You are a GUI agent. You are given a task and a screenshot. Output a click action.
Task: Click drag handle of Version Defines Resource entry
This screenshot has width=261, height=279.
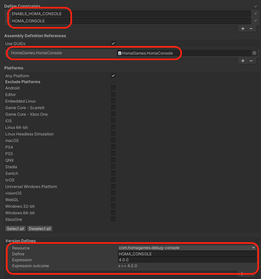point(9,248)
